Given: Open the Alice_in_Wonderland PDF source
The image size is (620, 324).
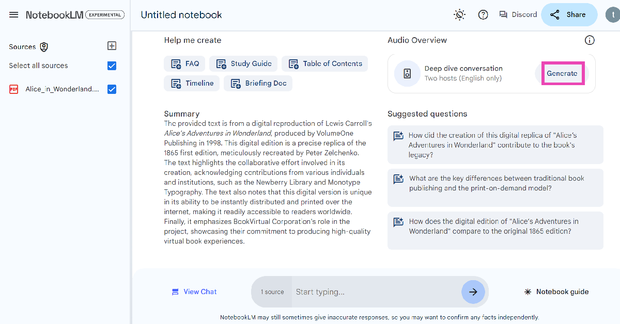Looking at the screenshot, I should (x=61, y=89).
